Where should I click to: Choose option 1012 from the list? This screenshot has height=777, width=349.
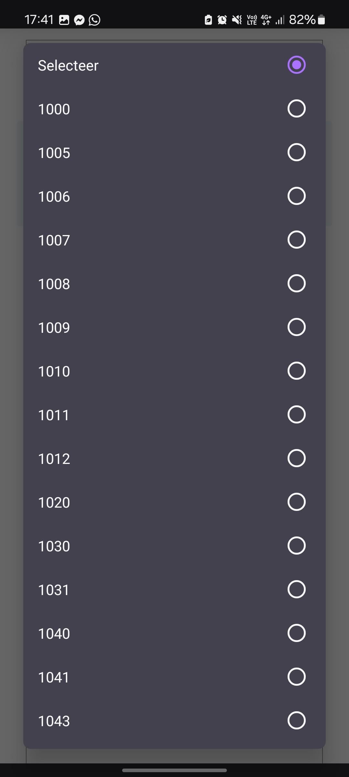[54, 459]
